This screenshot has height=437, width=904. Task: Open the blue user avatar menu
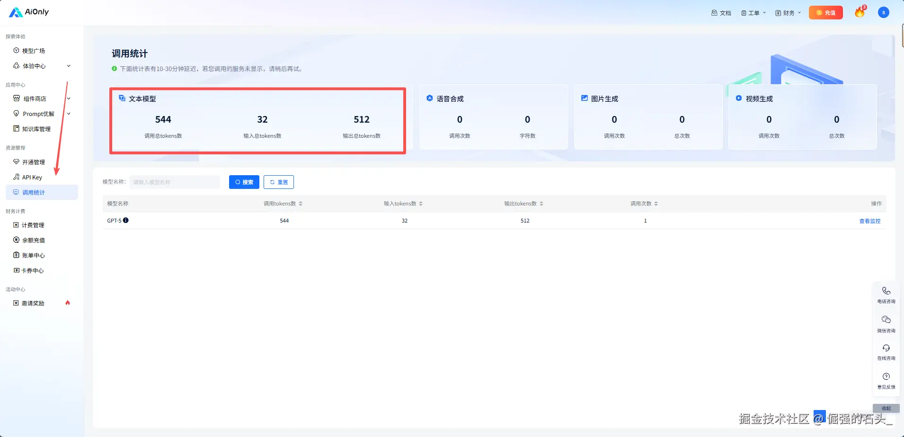coord(884,13)
